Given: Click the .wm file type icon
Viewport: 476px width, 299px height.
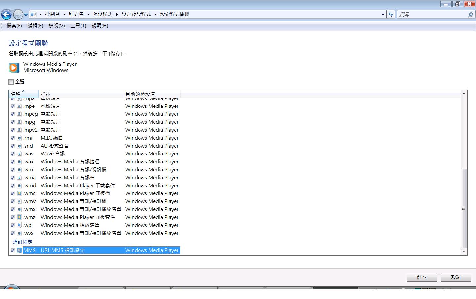Looking at the screenshot, I should point(20,170).
